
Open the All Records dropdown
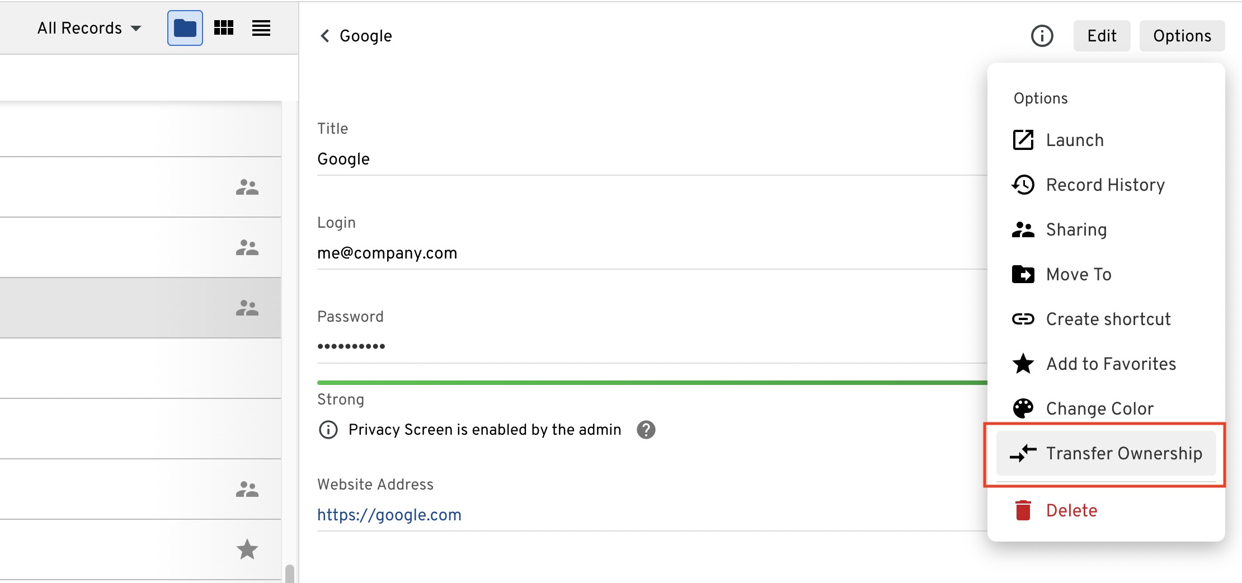pyautogui.click(x=90, y=28)
